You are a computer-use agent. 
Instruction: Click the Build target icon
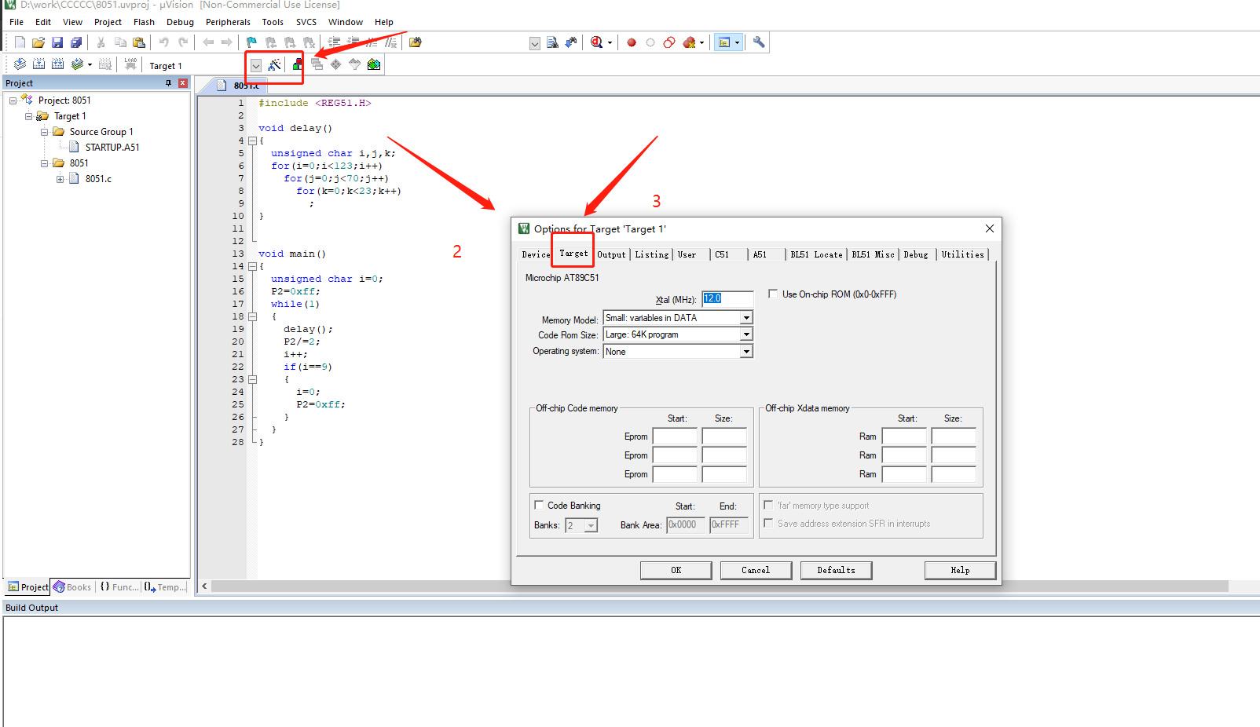point(38,64)
